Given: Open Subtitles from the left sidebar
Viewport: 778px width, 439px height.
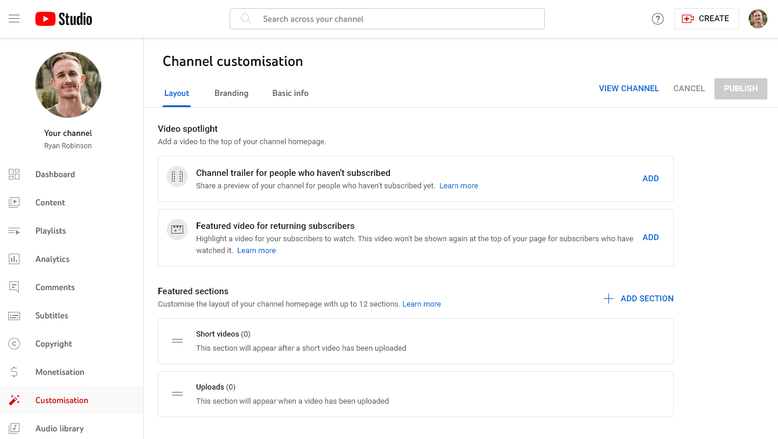Looking at the screenshot, I should 52,315.
